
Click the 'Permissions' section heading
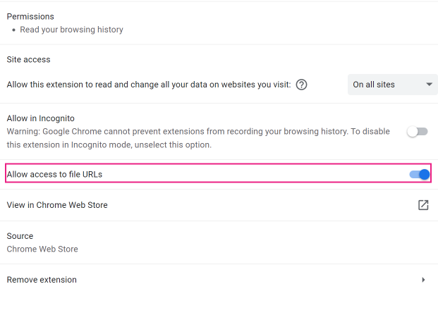(x=30, y=16)
